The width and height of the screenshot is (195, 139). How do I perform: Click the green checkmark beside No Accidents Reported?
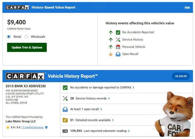pos(118,32)
